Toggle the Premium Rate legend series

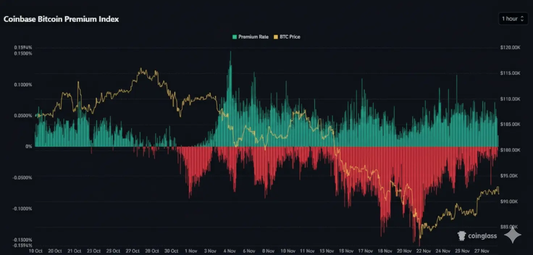click(x=250, y=37)
